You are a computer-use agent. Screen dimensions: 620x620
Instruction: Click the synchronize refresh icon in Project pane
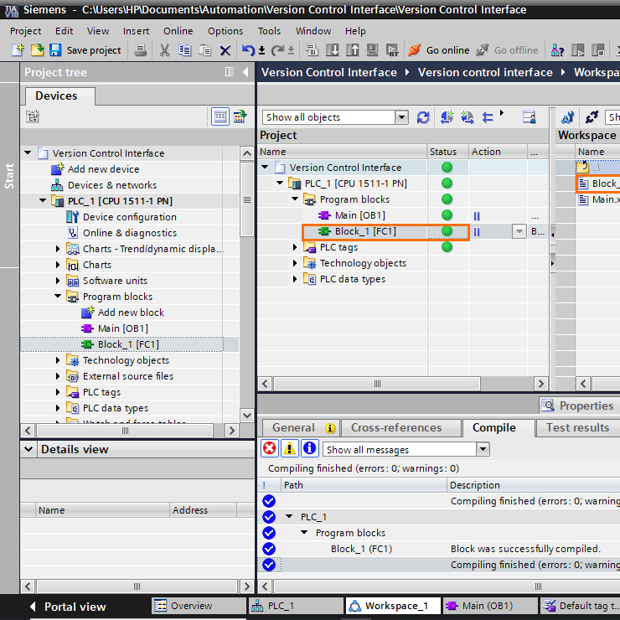(x=423, y=117)
